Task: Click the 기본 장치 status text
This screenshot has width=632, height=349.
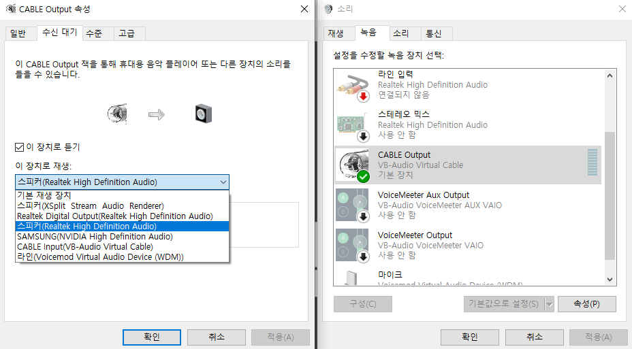Action: coord(395,175)
